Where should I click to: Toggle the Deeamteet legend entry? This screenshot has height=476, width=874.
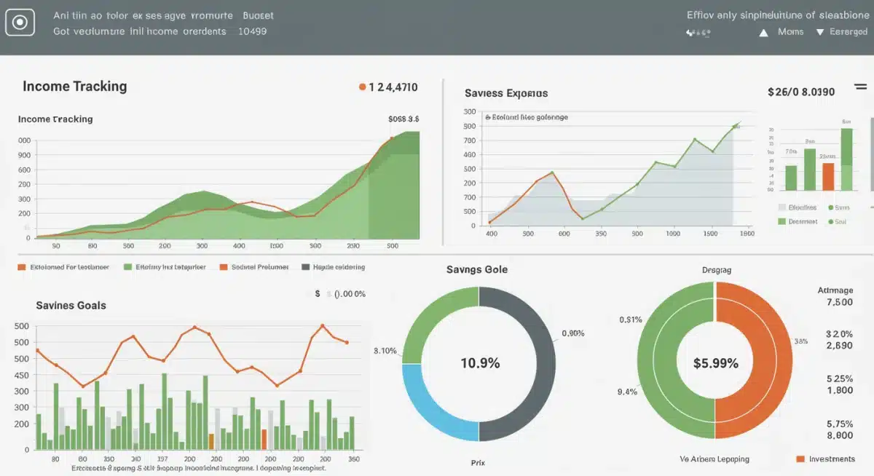(x=782, y=221)
